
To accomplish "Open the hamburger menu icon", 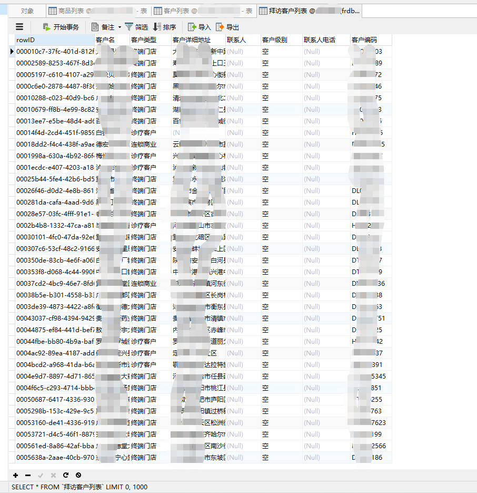I will 19,27.
